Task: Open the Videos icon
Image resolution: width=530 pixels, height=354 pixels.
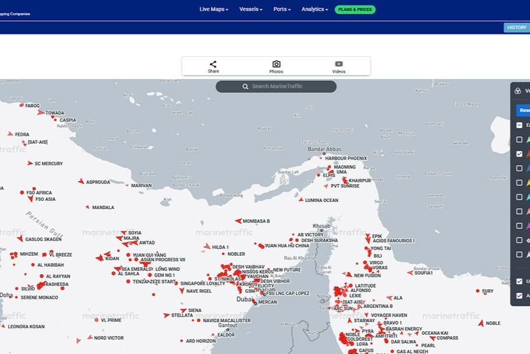Action: 339,64
